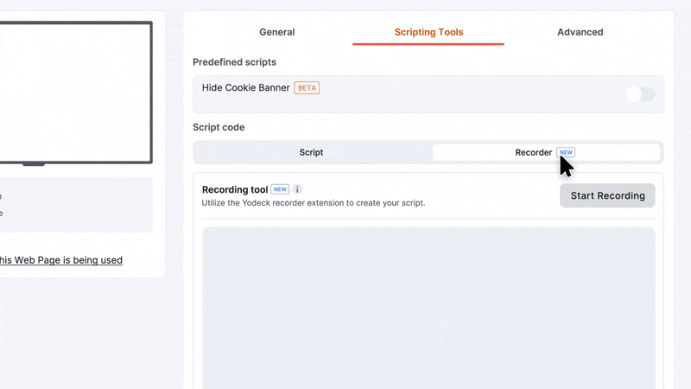691x389 pixels.
Task: Click the monitor preview thumbnail
Action: click(x=76, y=92)
